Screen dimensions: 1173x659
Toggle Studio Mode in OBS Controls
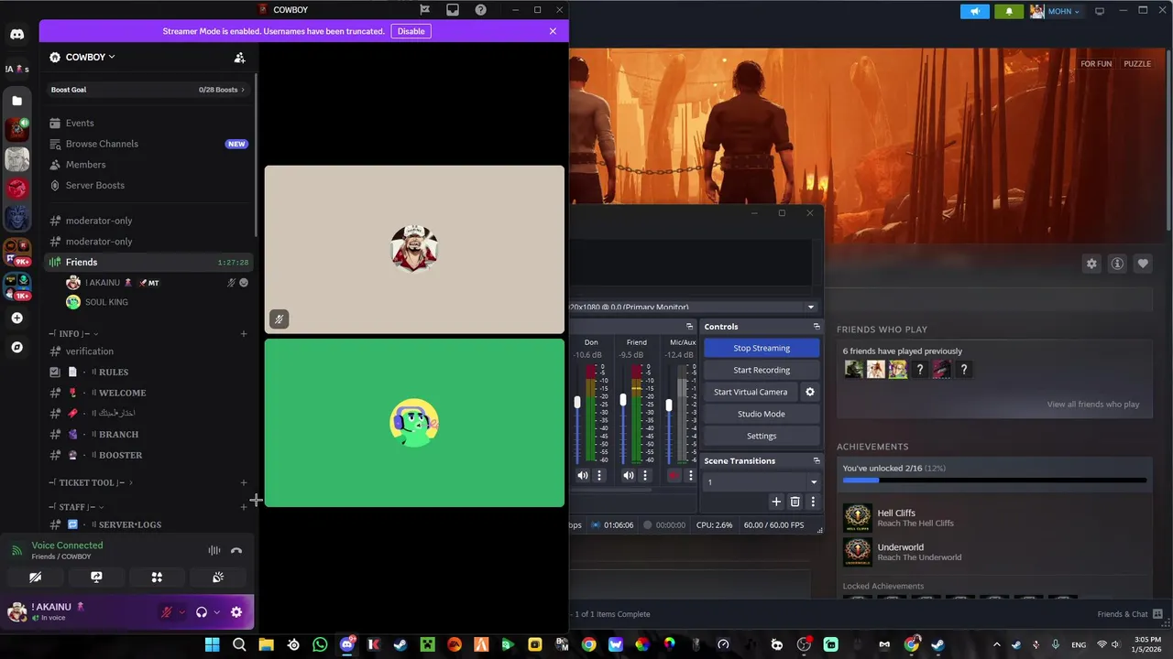762,414
